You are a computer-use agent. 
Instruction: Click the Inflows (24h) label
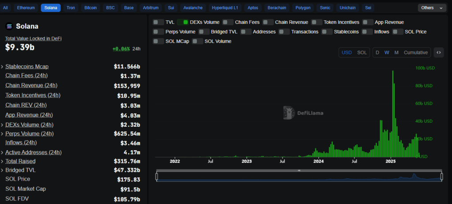(x=21, y=143)
